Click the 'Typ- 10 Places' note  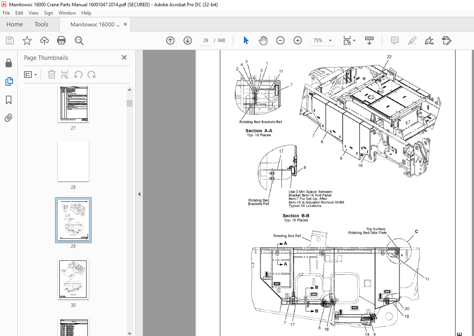296,220
